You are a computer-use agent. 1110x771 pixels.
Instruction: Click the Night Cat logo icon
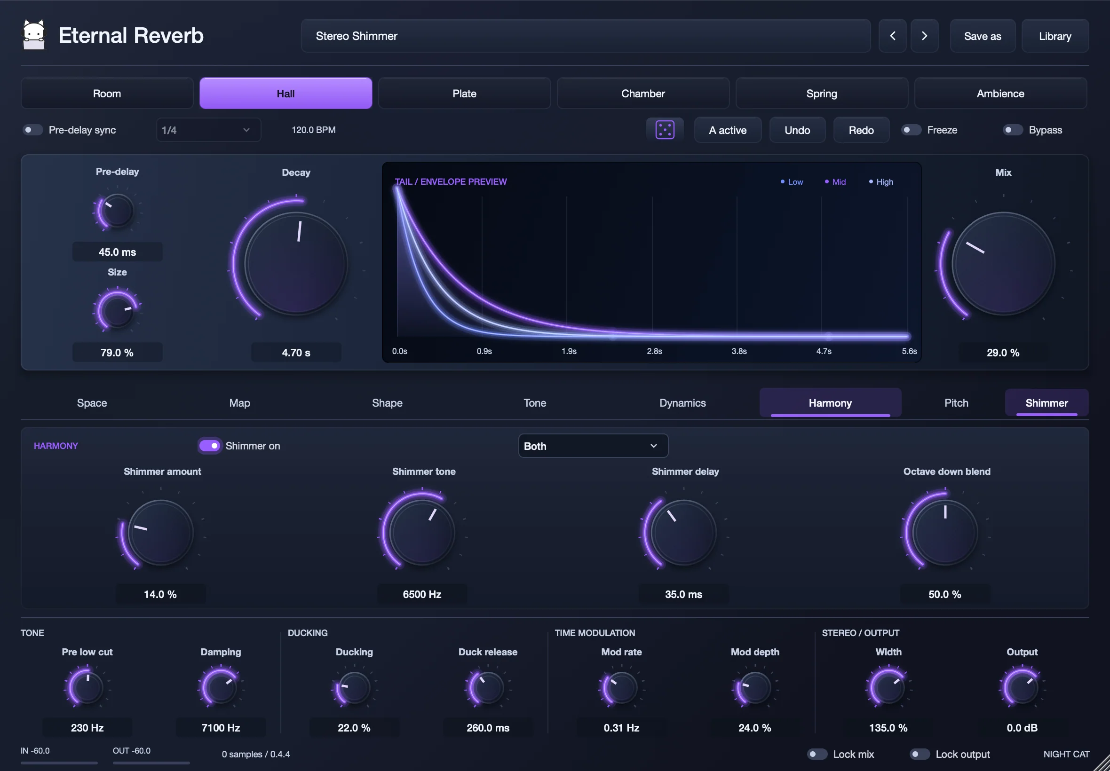(x=34, y=35)
